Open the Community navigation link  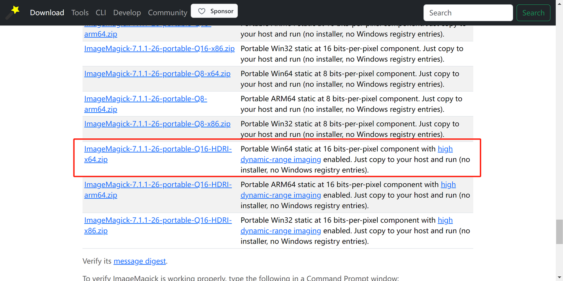(167, 13)
